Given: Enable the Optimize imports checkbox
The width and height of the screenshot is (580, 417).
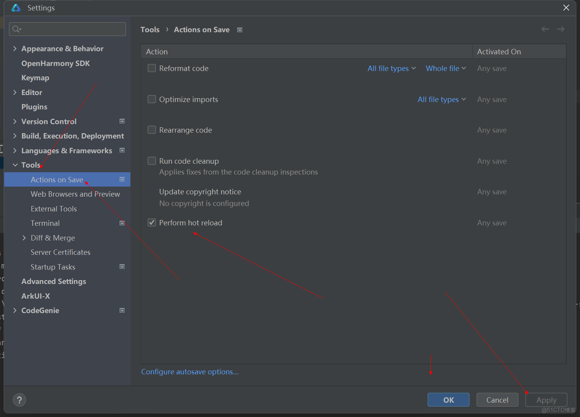Looking at the screenshot, I should coord(152,99).
